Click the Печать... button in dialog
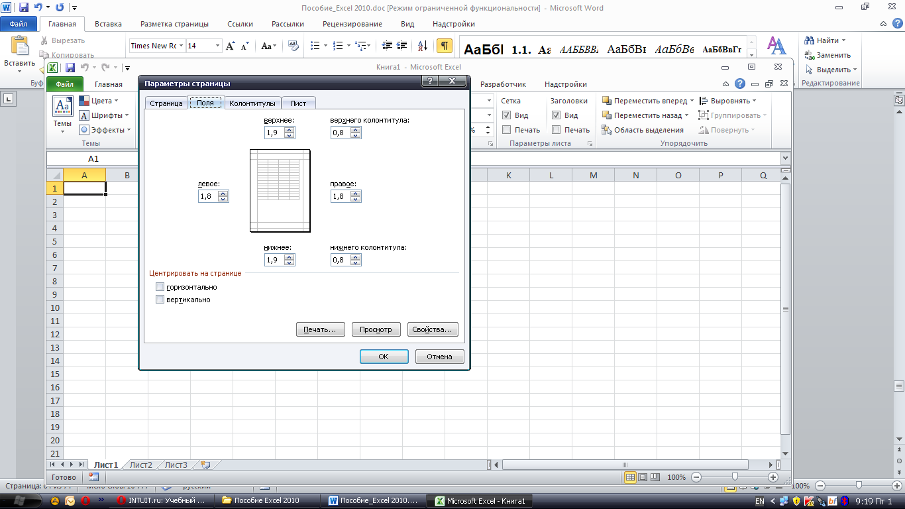 321,329
